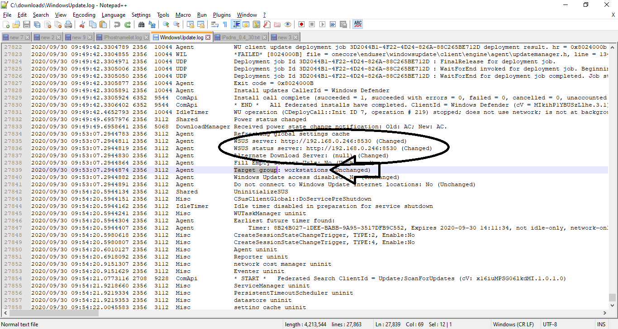Toggle the show all characters pilcrow icon
Viewport: 618px width, 329px height.
[x=225, y=24]
